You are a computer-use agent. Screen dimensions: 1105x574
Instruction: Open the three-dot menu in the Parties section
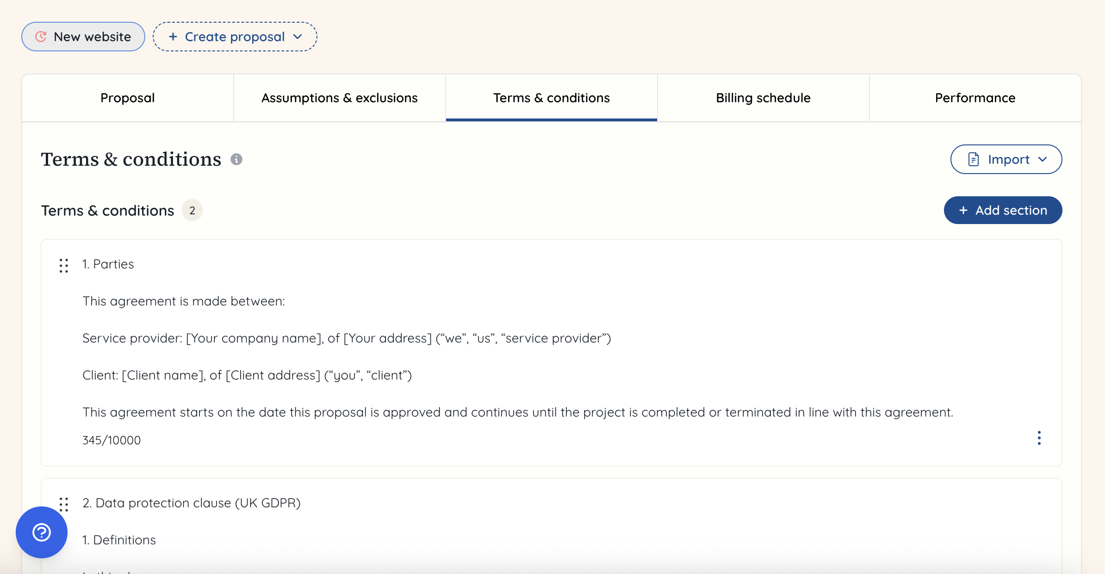pos(1039,438)
